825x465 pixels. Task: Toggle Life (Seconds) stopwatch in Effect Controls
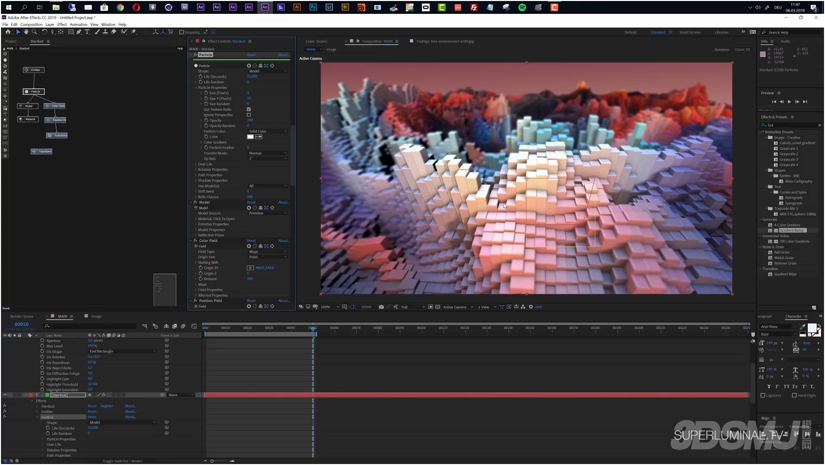pos(201,77)
